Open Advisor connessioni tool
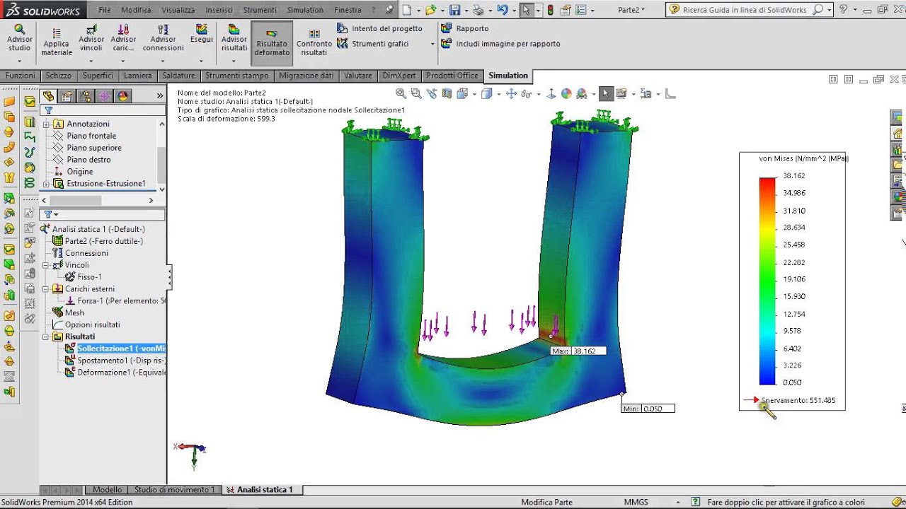The width and height of the screenshot is (906, 509). point(163,38)
